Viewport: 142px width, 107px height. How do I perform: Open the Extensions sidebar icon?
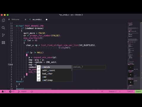(3, 43)
